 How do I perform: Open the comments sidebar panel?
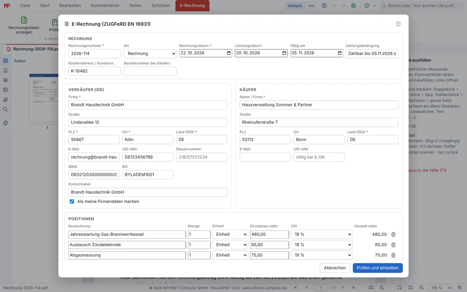pyautogui.click(x=5, y=90)
